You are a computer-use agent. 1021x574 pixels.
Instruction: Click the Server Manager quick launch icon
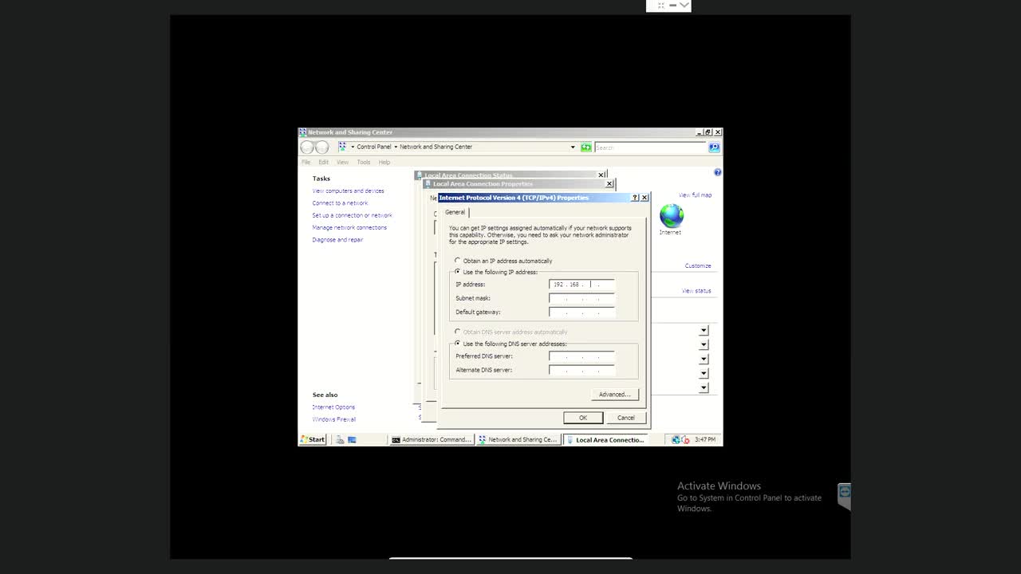pyautogui.click(x=340, y=439)
